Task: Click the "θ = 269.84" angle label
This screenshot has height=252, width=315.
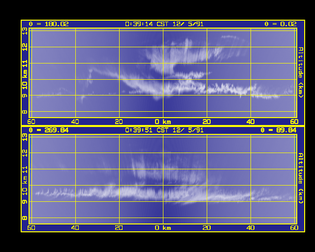Action: coord(49,130)
